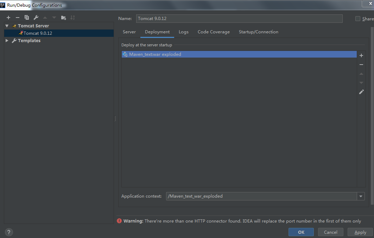Move deployment artifact up
This screenshot has height=238, width=374.
click(x=361, y=74)
